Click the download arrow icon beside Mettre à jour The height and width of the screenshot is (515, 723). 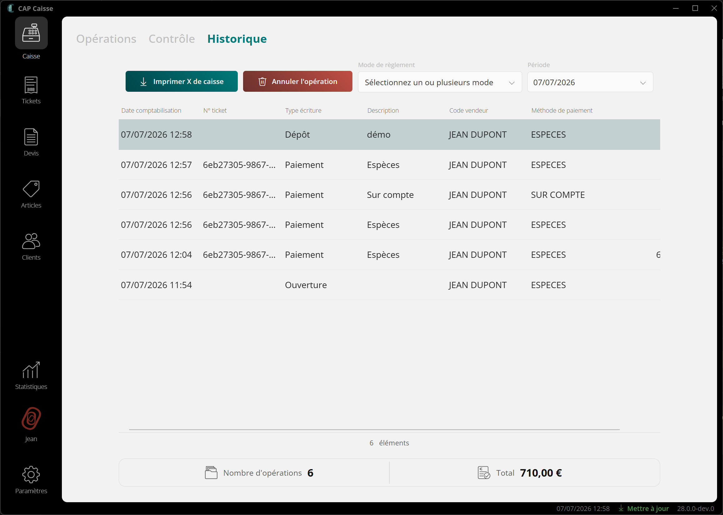tap(621, 508)
